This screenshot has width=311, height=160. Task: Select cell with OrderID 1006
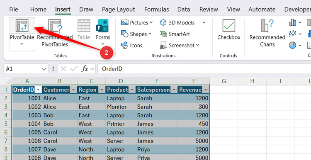tap(27, 141)
